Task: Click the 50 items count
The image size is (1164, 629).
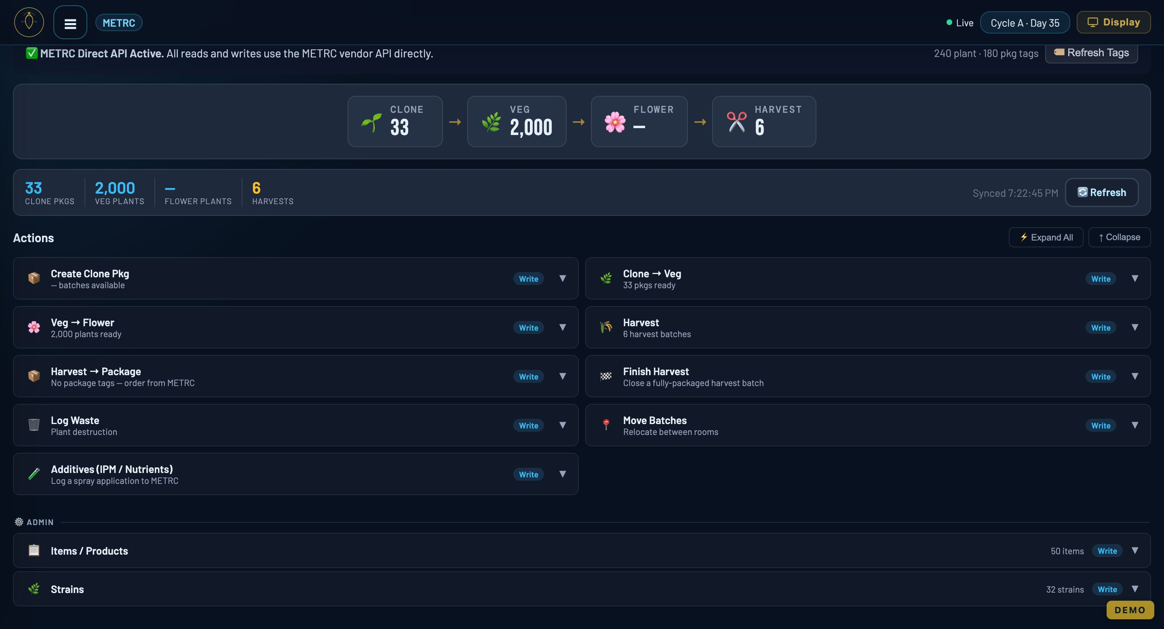Action: tap(1067, 551)
